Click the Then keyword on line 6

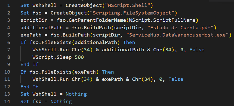pos(129,43)
